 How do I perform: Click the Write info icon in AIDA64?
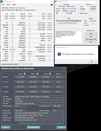pos(38,74)
